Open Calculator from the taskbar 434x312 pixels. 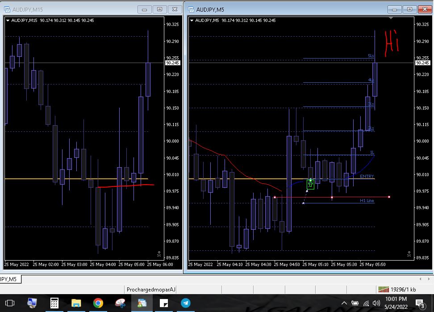pyautogui.click(x=54, y=303)
